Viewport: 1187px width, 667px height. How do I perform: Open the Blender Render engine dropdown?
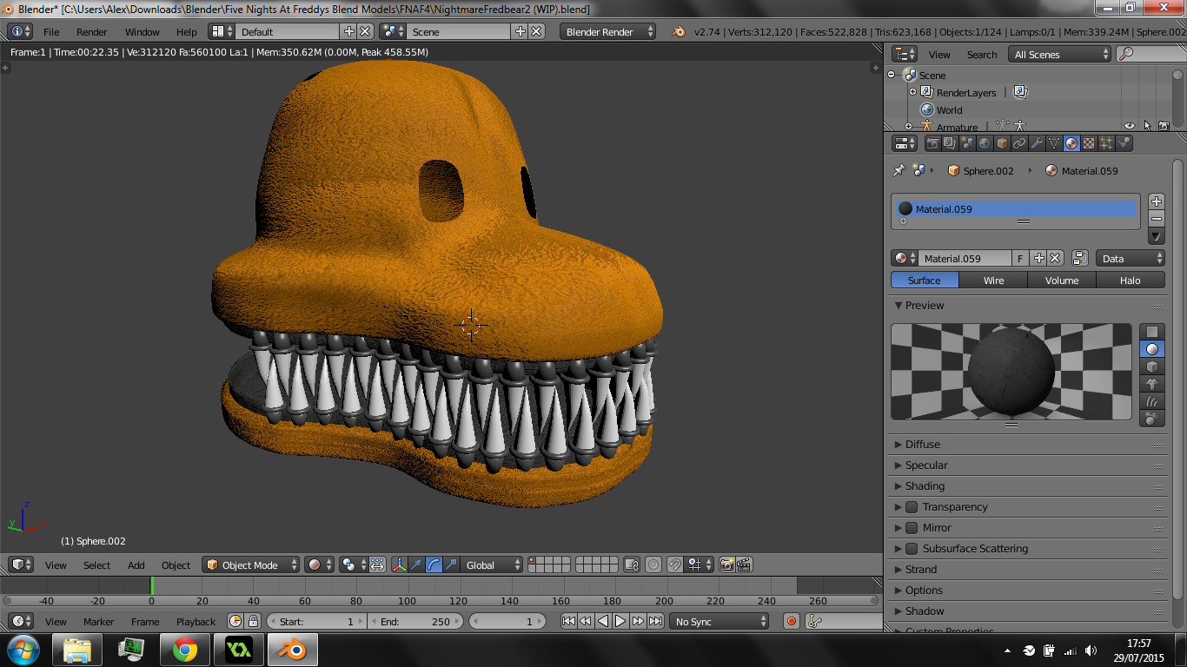[x=608, y=31]
